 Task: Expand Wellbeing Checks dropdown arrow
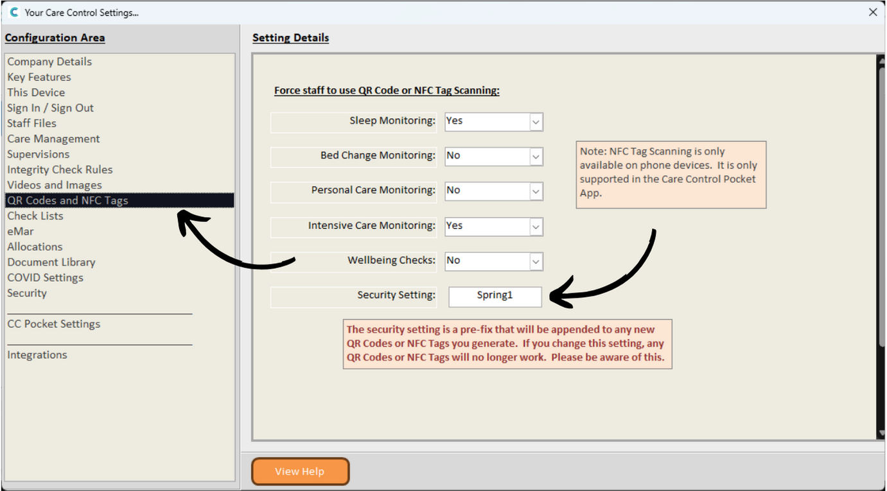(x=536, y=261)
